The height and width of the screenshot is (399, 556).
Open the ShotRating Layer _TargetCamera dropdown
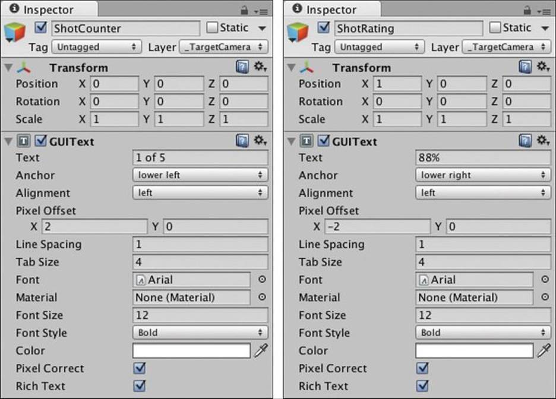click(506, 47)
